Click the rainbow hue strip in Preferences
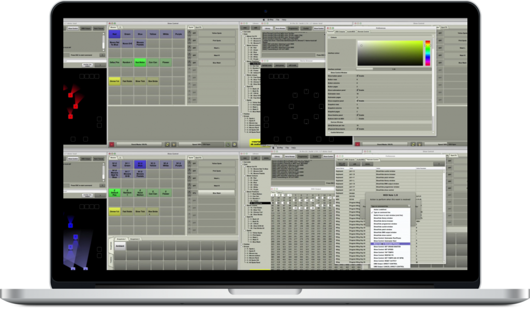Viewport: 530px width, 319px height. click(428, 53)
